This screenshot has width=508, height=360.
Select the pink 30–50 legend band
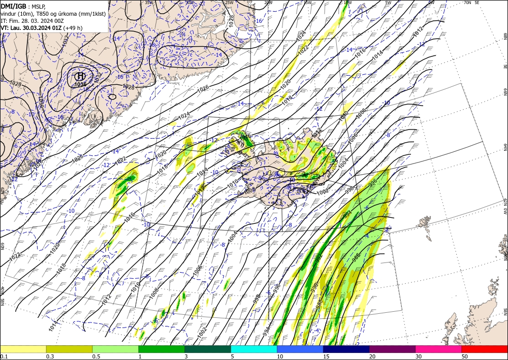tap(439, 349)
